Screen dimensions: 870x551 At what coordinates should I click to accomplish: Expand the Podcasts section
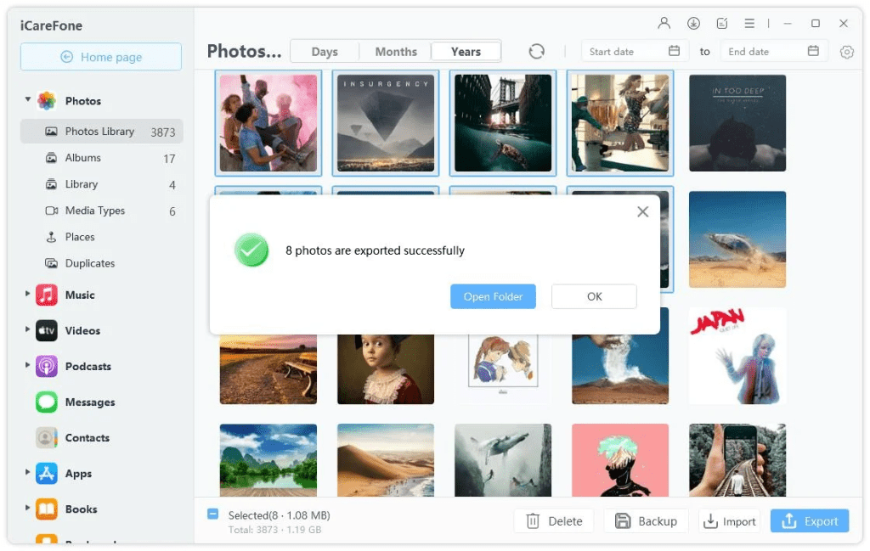[27, 365]
